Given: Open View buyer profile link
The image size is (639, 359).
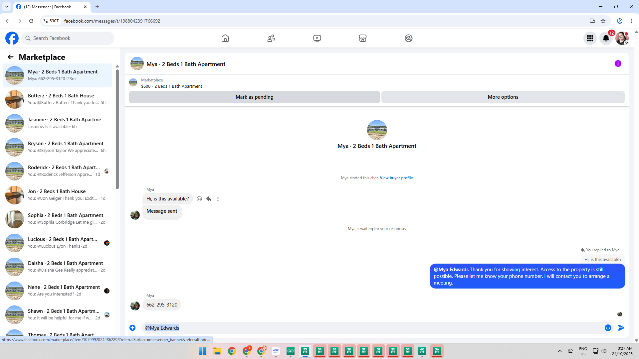Looking at the screenshot, I should [396, 178].
